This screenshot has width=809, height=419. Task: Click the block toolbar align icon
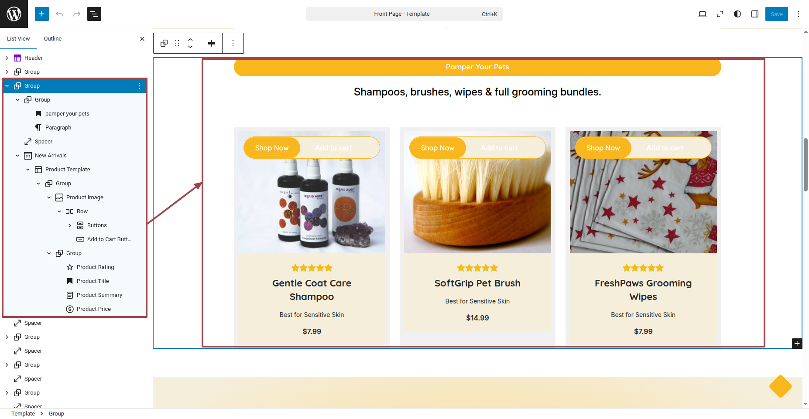pos(212,43)
